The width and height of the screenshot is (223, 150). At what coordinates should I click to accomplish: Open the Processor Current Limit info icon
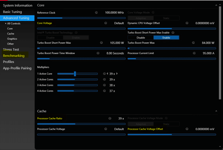pos(194,53)
